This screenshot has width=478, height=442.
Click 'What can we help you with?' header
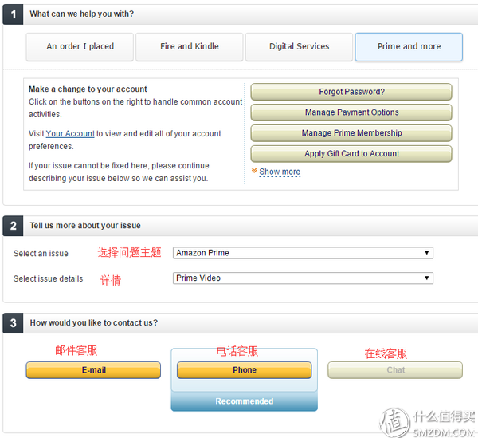(x=82, y=14)
